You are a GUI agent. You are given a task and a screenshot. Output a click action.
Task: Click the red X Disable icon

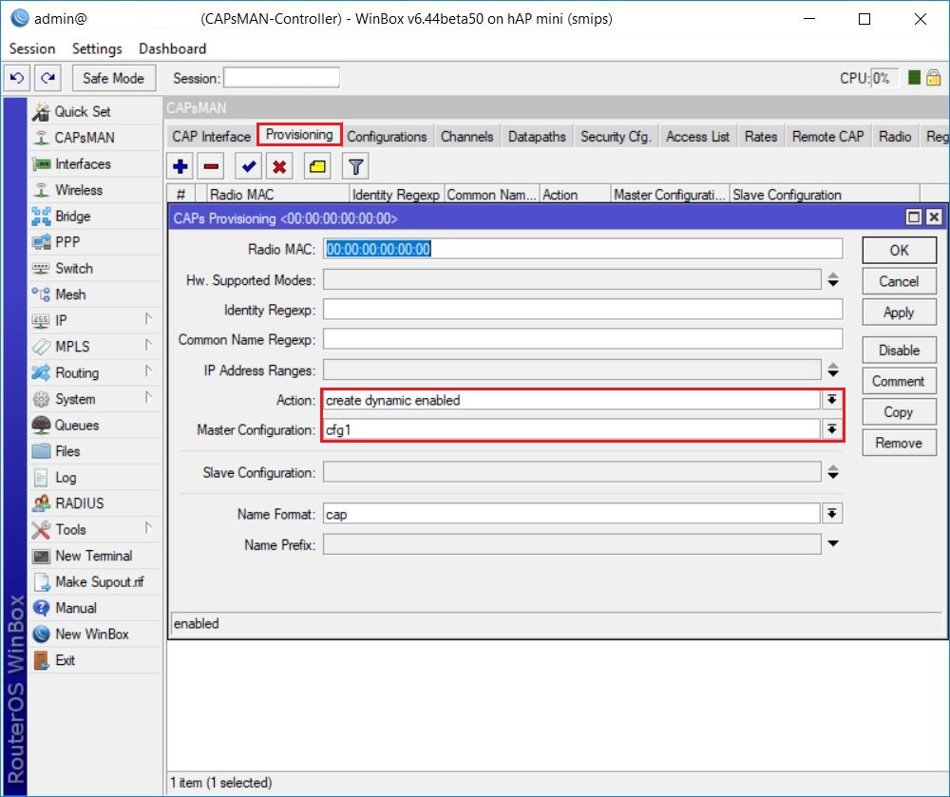(x=279, y=166)
